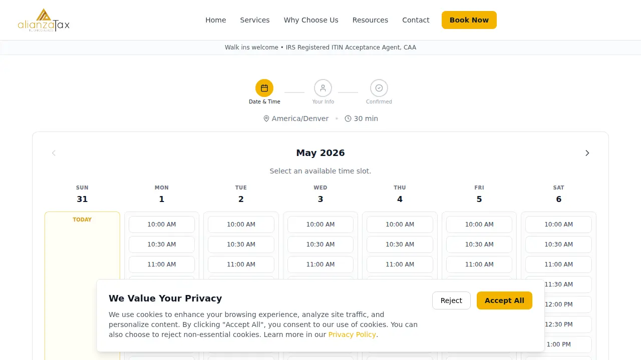641x360 pixels.
Task: Book Thursday 11:00 AM slot
Action: pos(400,264)
